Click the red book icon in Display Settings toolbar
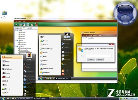The image size is (138, 100). point(36,24)
